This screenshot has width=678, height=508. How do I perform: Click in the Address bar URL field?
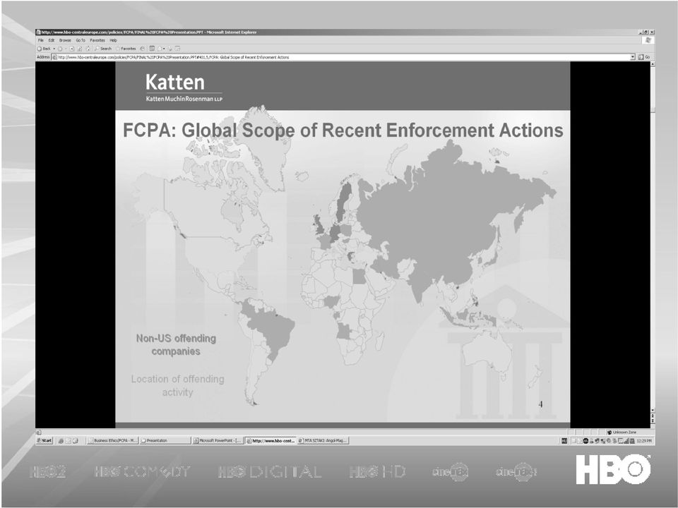[341, 57]
